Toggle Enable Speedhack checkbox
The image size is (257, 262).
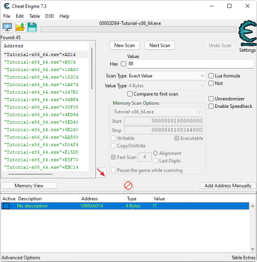coord(211,106)
